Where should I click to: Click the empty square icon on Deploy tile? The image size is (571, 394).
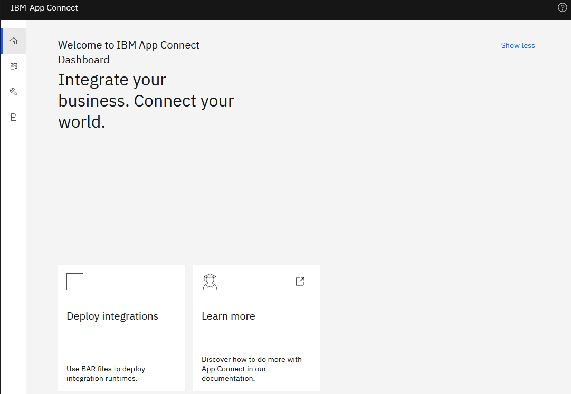click(75, 282)
